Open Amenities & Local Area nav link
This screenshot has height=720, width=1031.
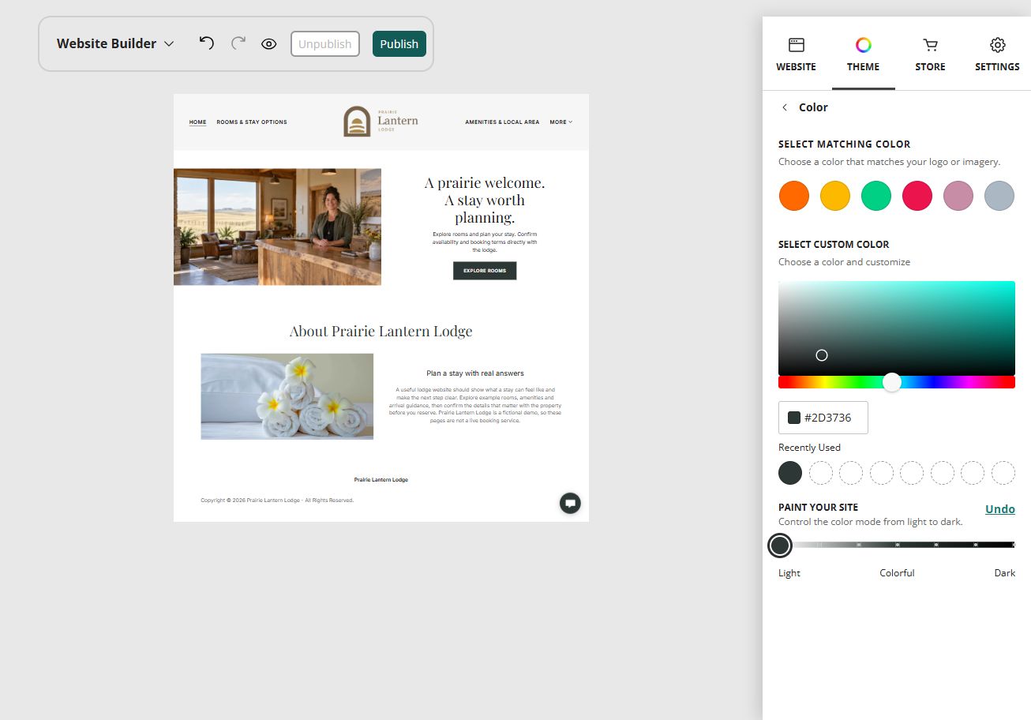502,122
